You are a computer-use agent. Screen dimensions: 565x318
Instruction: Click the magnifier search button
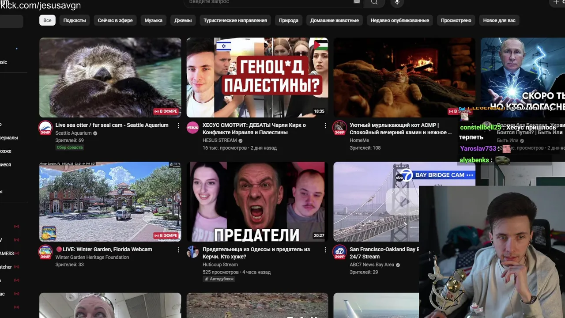click(374, 2)
